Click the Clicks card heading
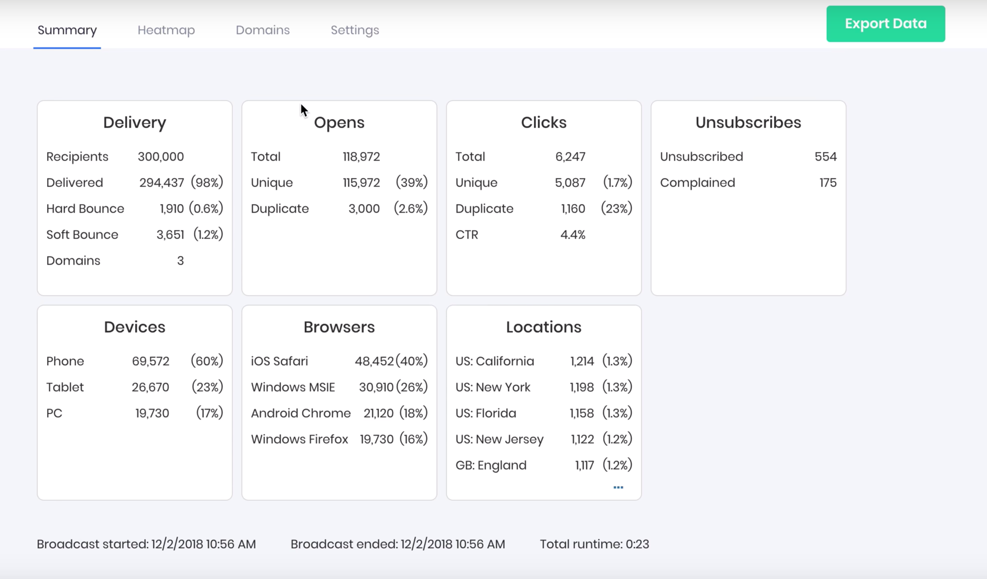 tap(543, 122)
